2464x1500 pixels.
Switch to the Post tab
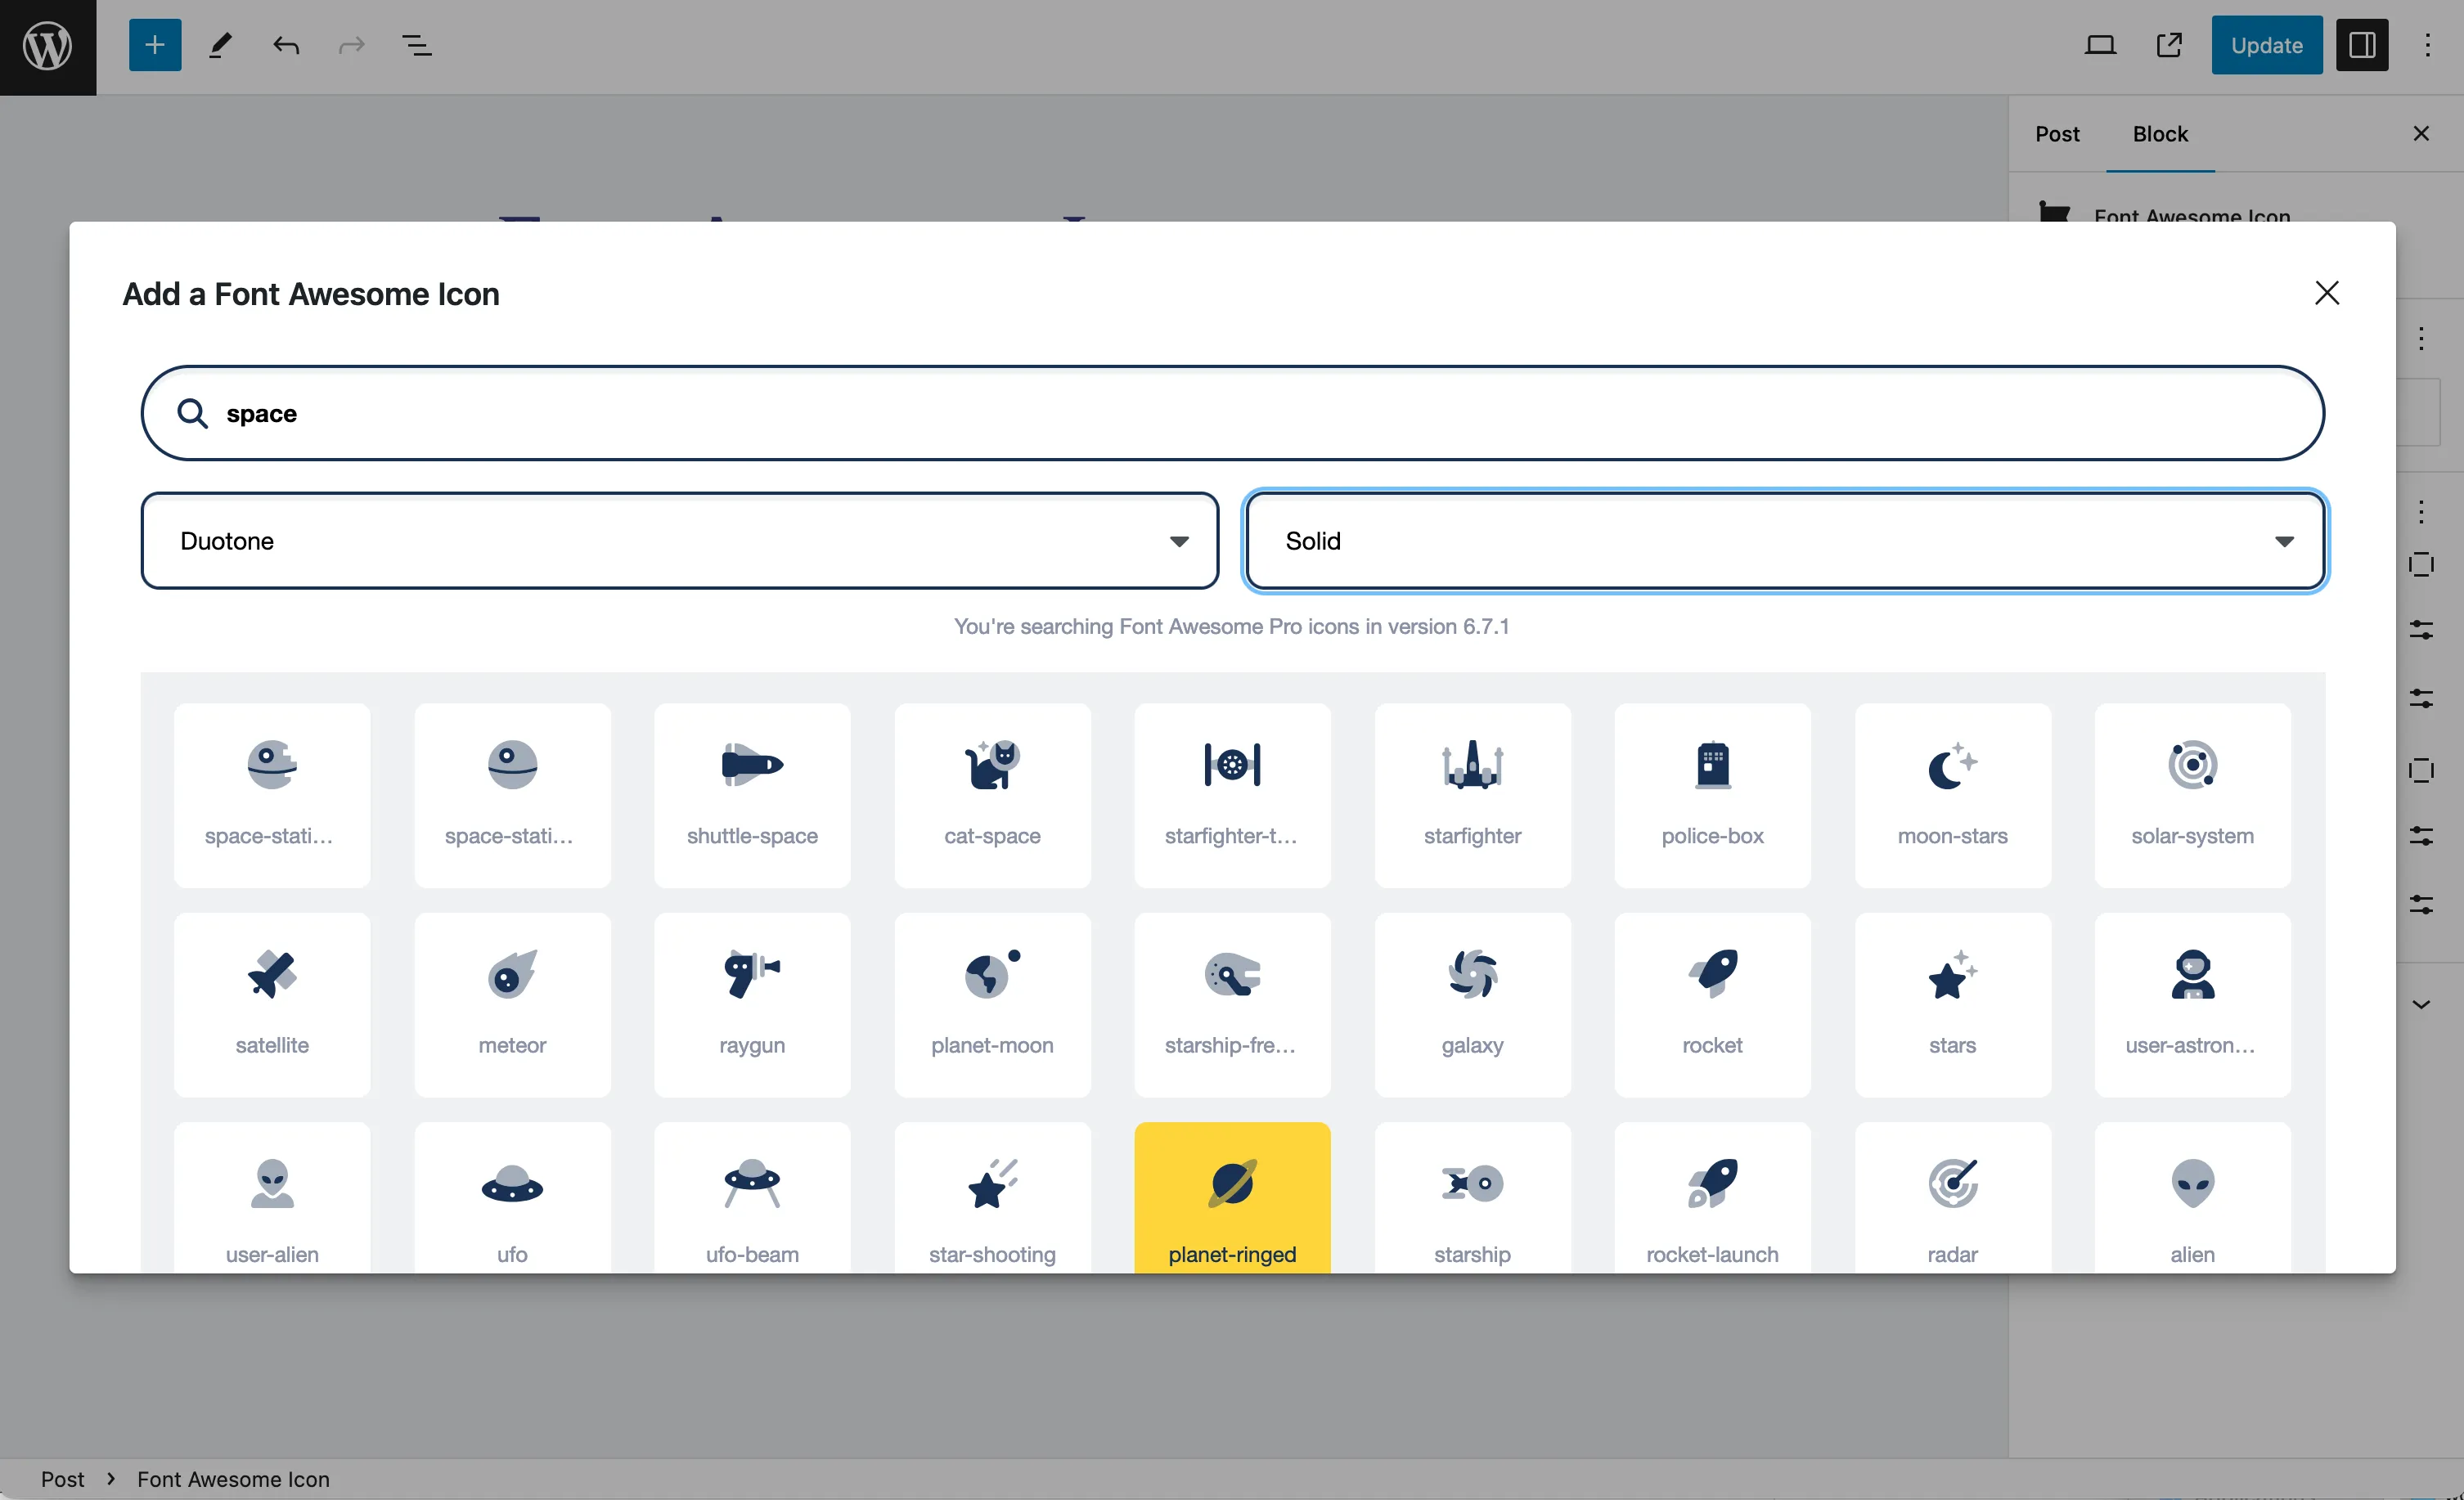(x=2056, y=132)
